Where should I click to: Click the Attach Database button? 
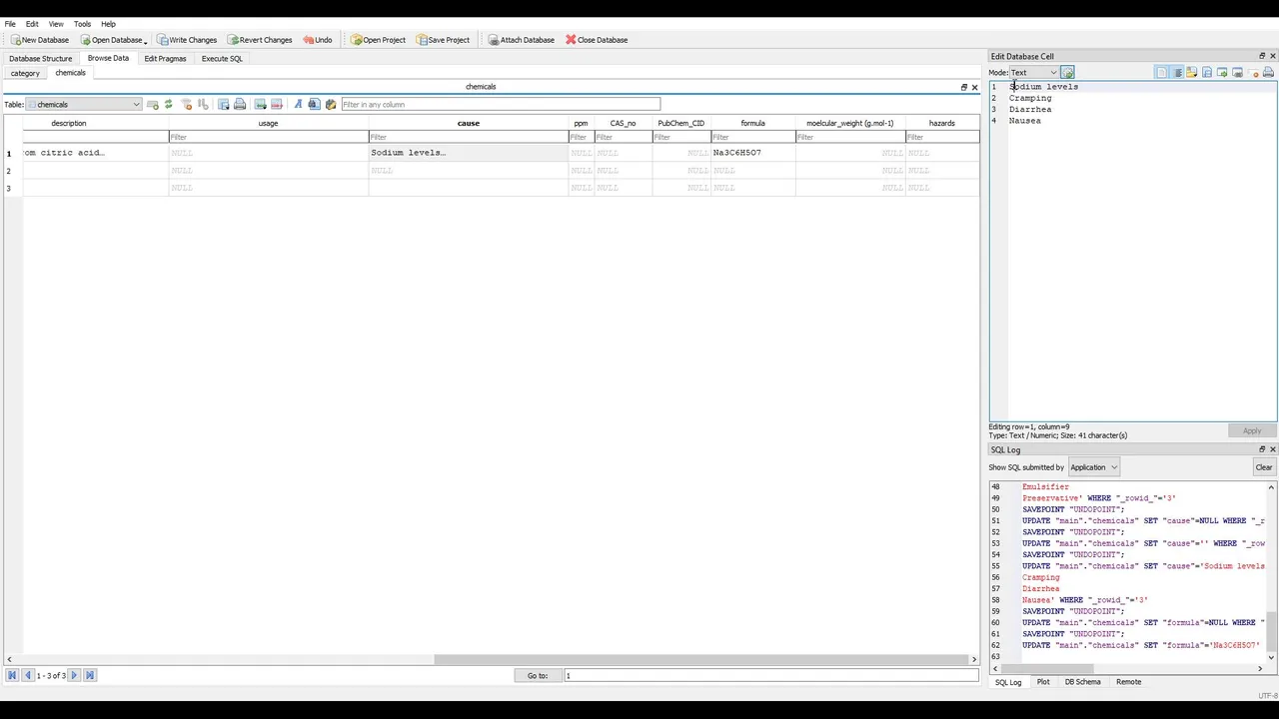coord(522,40)
